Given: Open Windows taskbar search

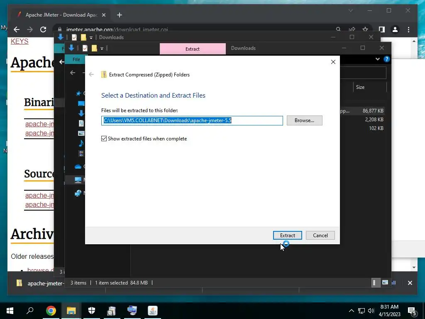Looking at the screenshot, I should [x=30, y=311].
